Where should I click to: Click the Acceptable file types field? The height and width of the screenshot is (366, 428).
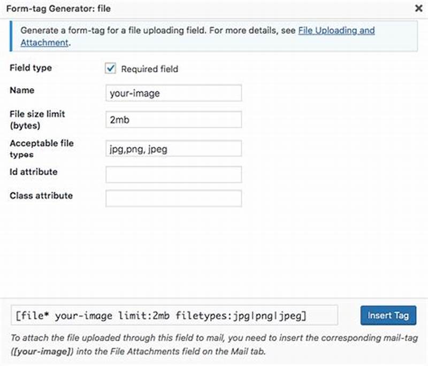click(173, 149)
